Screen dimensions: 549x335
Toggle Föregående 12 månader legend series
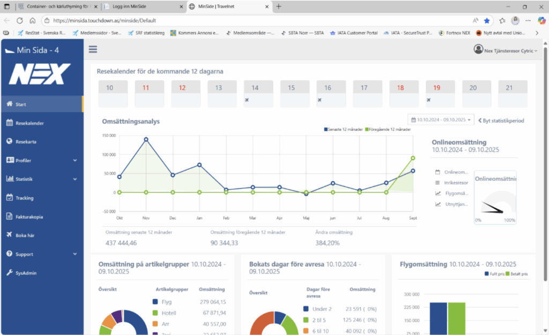[x=388, y=130]
